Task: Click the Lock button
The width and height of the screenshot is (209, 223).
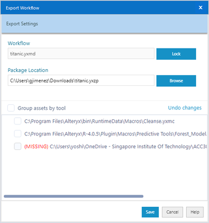Action: [x=176, y=54]
